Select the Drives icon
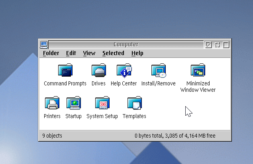 pos(98,71)
